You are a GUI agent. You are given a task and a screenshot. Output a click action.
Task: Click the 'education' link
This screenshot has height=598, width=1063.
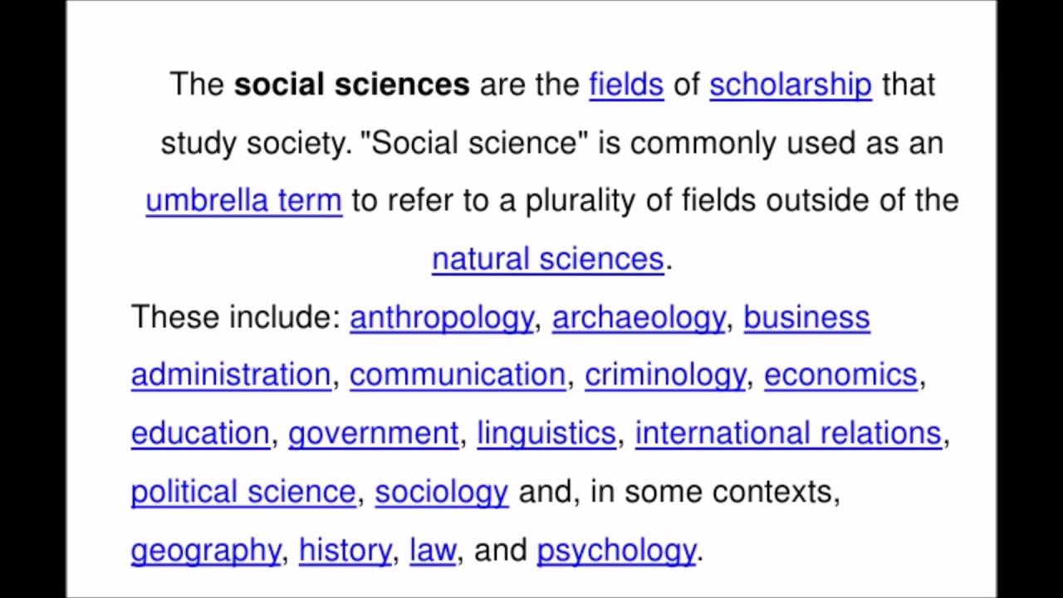point(200,434)
